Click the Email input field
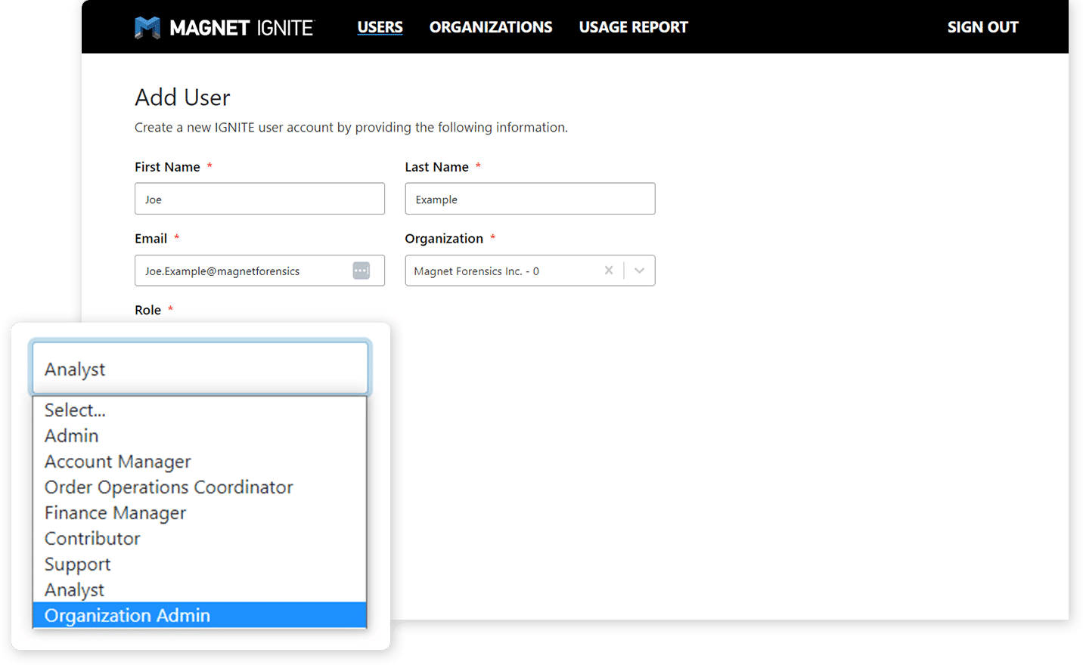 (259, 271)
